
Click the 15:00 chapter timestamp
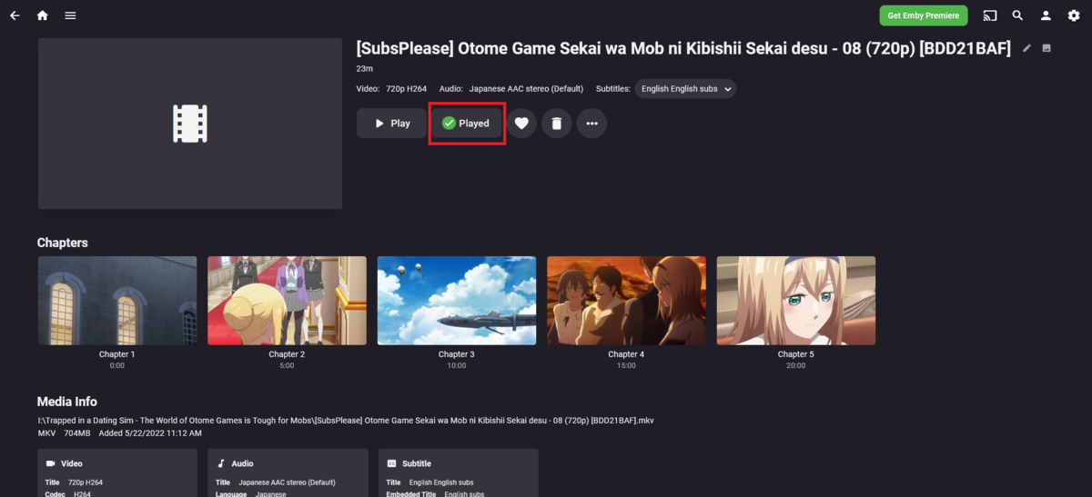(x=626, y=365)
